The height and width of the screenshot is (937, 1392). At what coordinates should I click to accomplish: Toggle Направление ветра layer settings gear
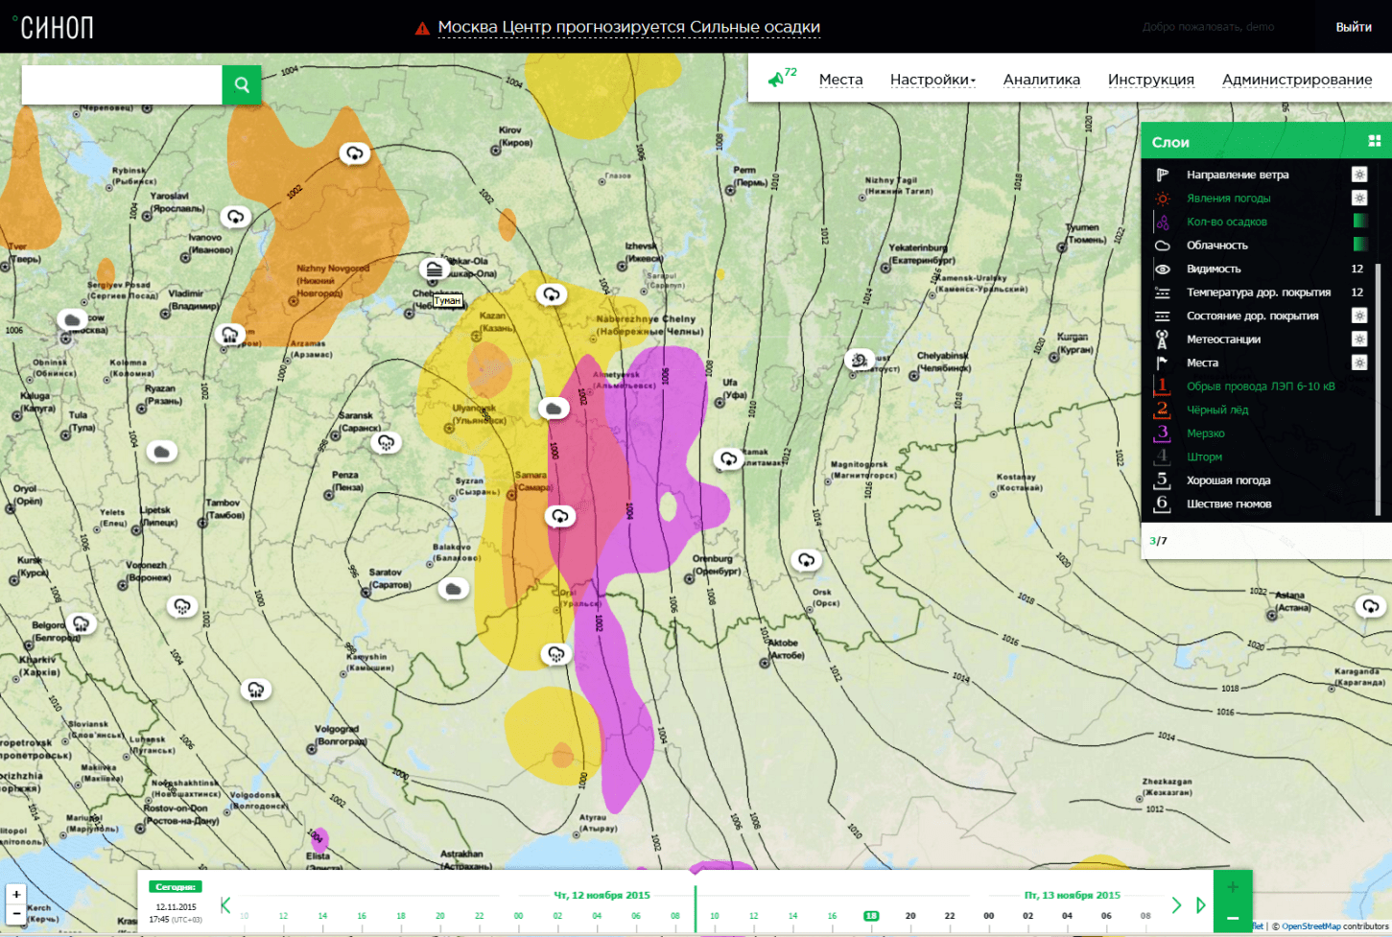[1358, 175]
